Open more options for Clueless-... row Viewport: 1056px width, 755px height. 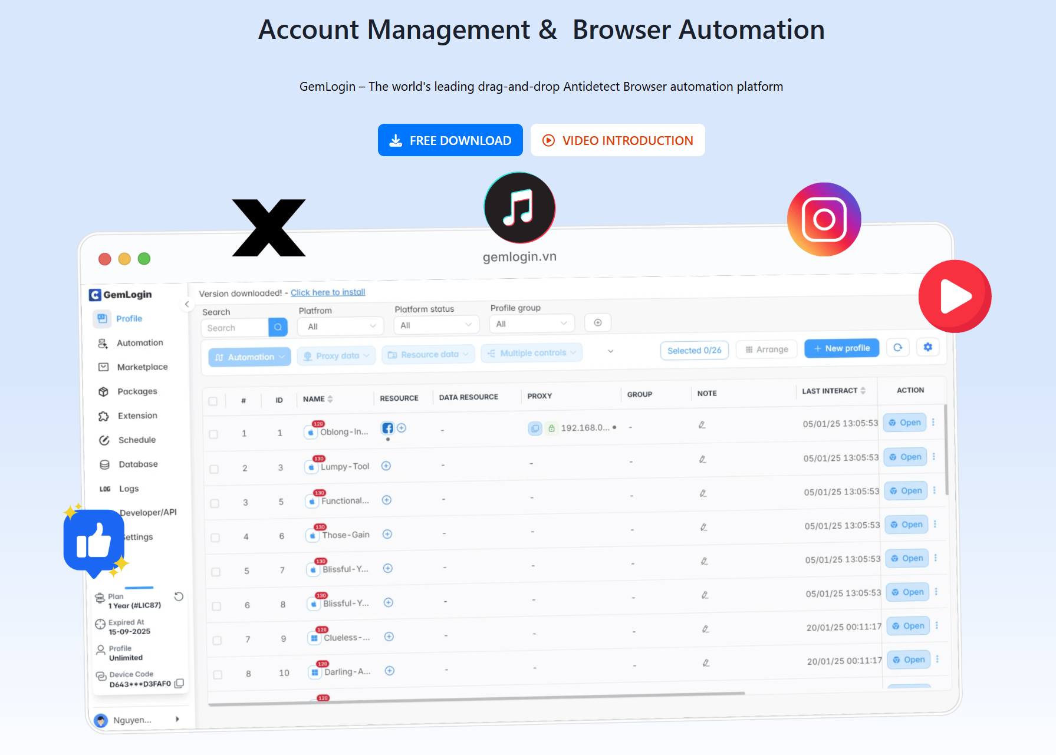[x=936, y=625]
